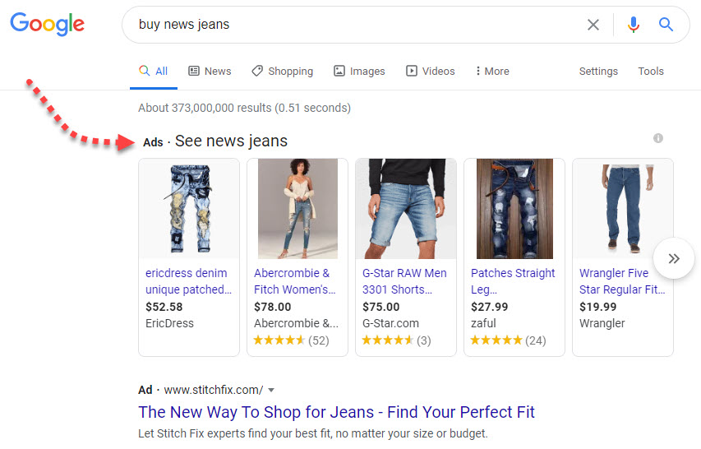Open the ads info icon
Viewport: 701px width, 449px height.
click(x=658, y=138)
